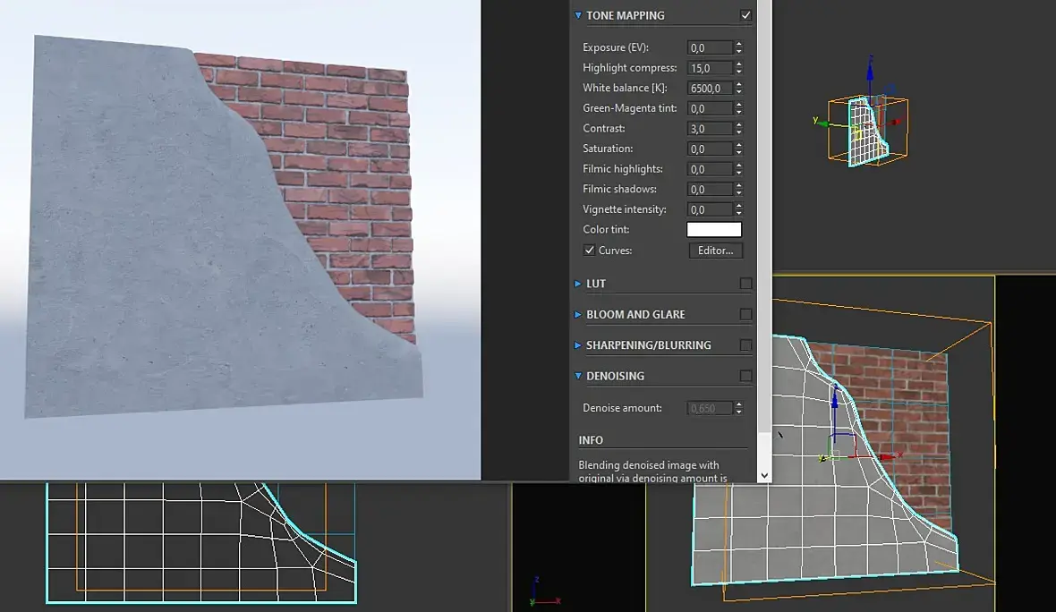The image size is (1056, 612).
Task: Increase Vignette intensity spinner up arrow
Action: pos(739,206)
